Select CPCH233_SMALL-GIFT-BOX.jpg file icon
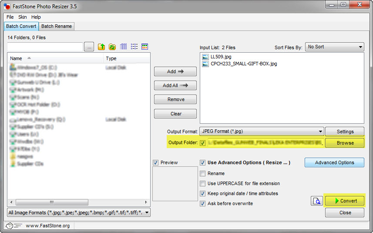The image size is (373, 233). [x=205, y=64]
